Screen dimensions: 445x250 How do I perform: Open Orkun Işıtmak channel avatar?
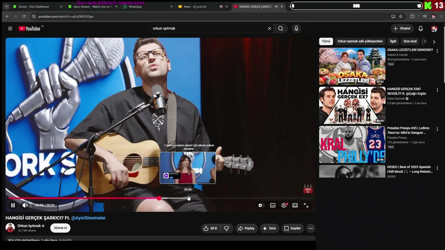click(x=10, y=228)
